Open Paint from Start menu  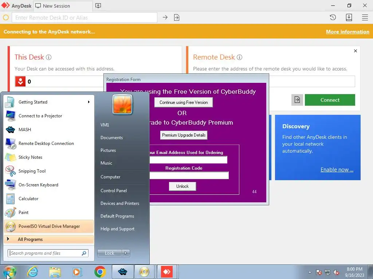[x=49, y=212]
